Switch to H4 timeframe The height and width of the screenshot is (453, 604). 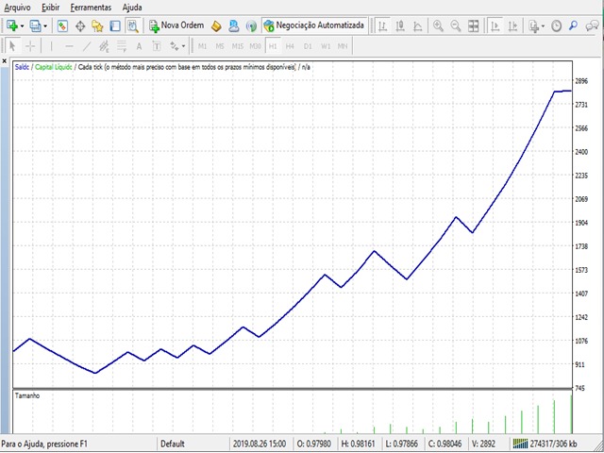coord(290,46)
